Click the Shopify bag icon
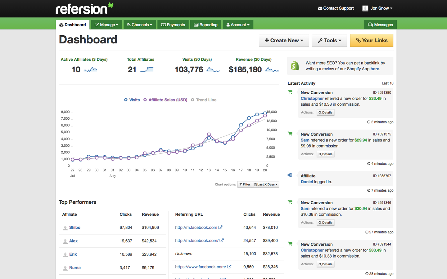The width and height of the screenshot is (447, 279). [x=295, y=66]
